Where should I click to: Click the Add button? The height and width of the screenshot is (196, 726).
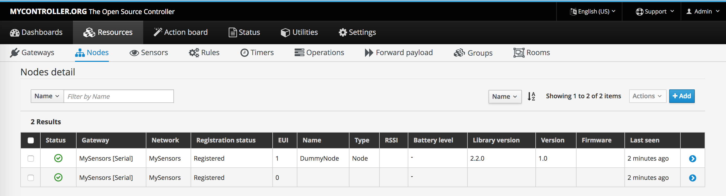[682, 96]
